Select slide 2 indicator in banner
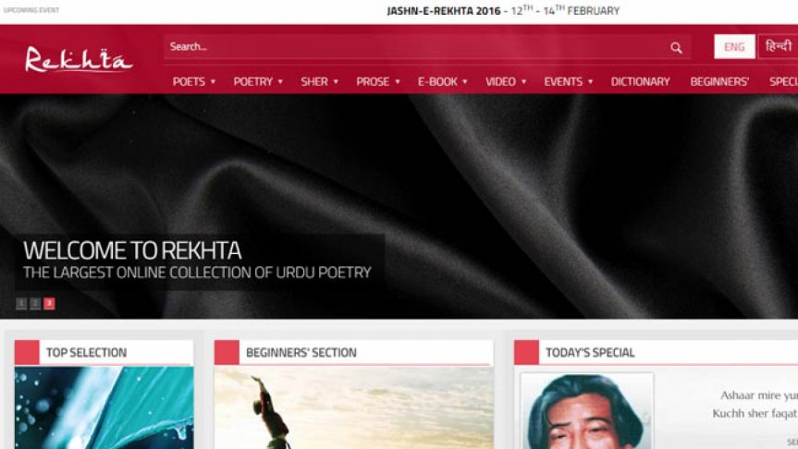 coord(35,304)
